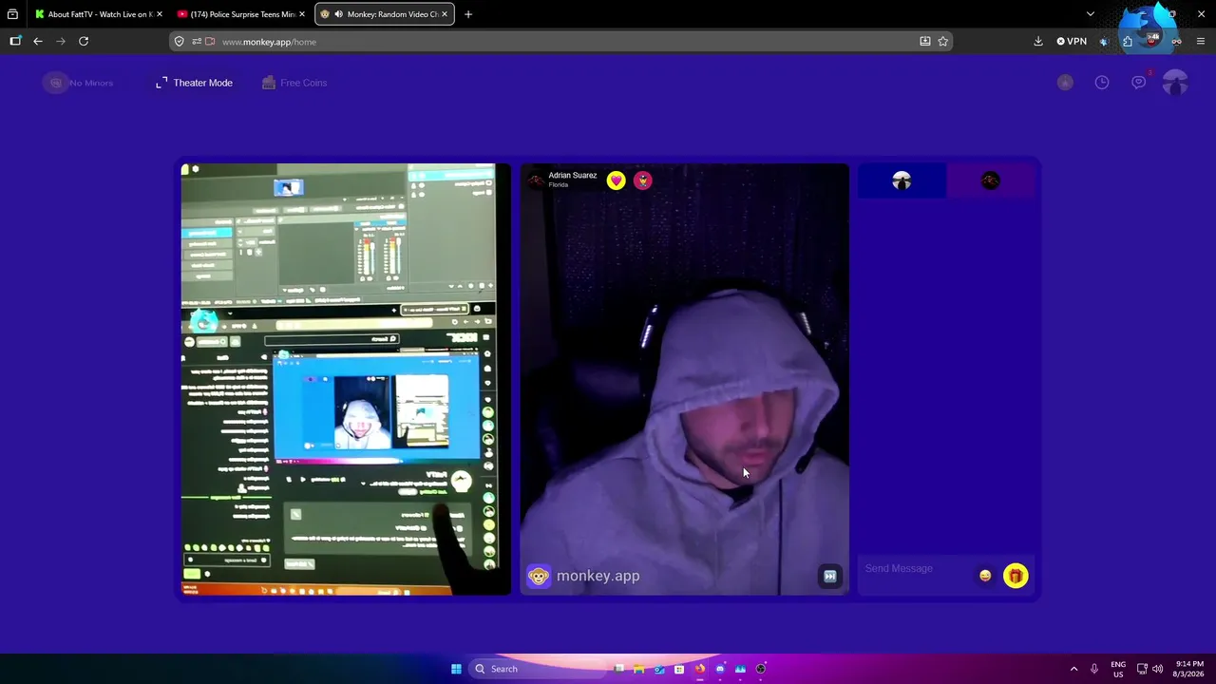The height and width of the screenshot is (684, 1216).
Task: Toggle the No Minors option
Action: [x=79, y=83]
